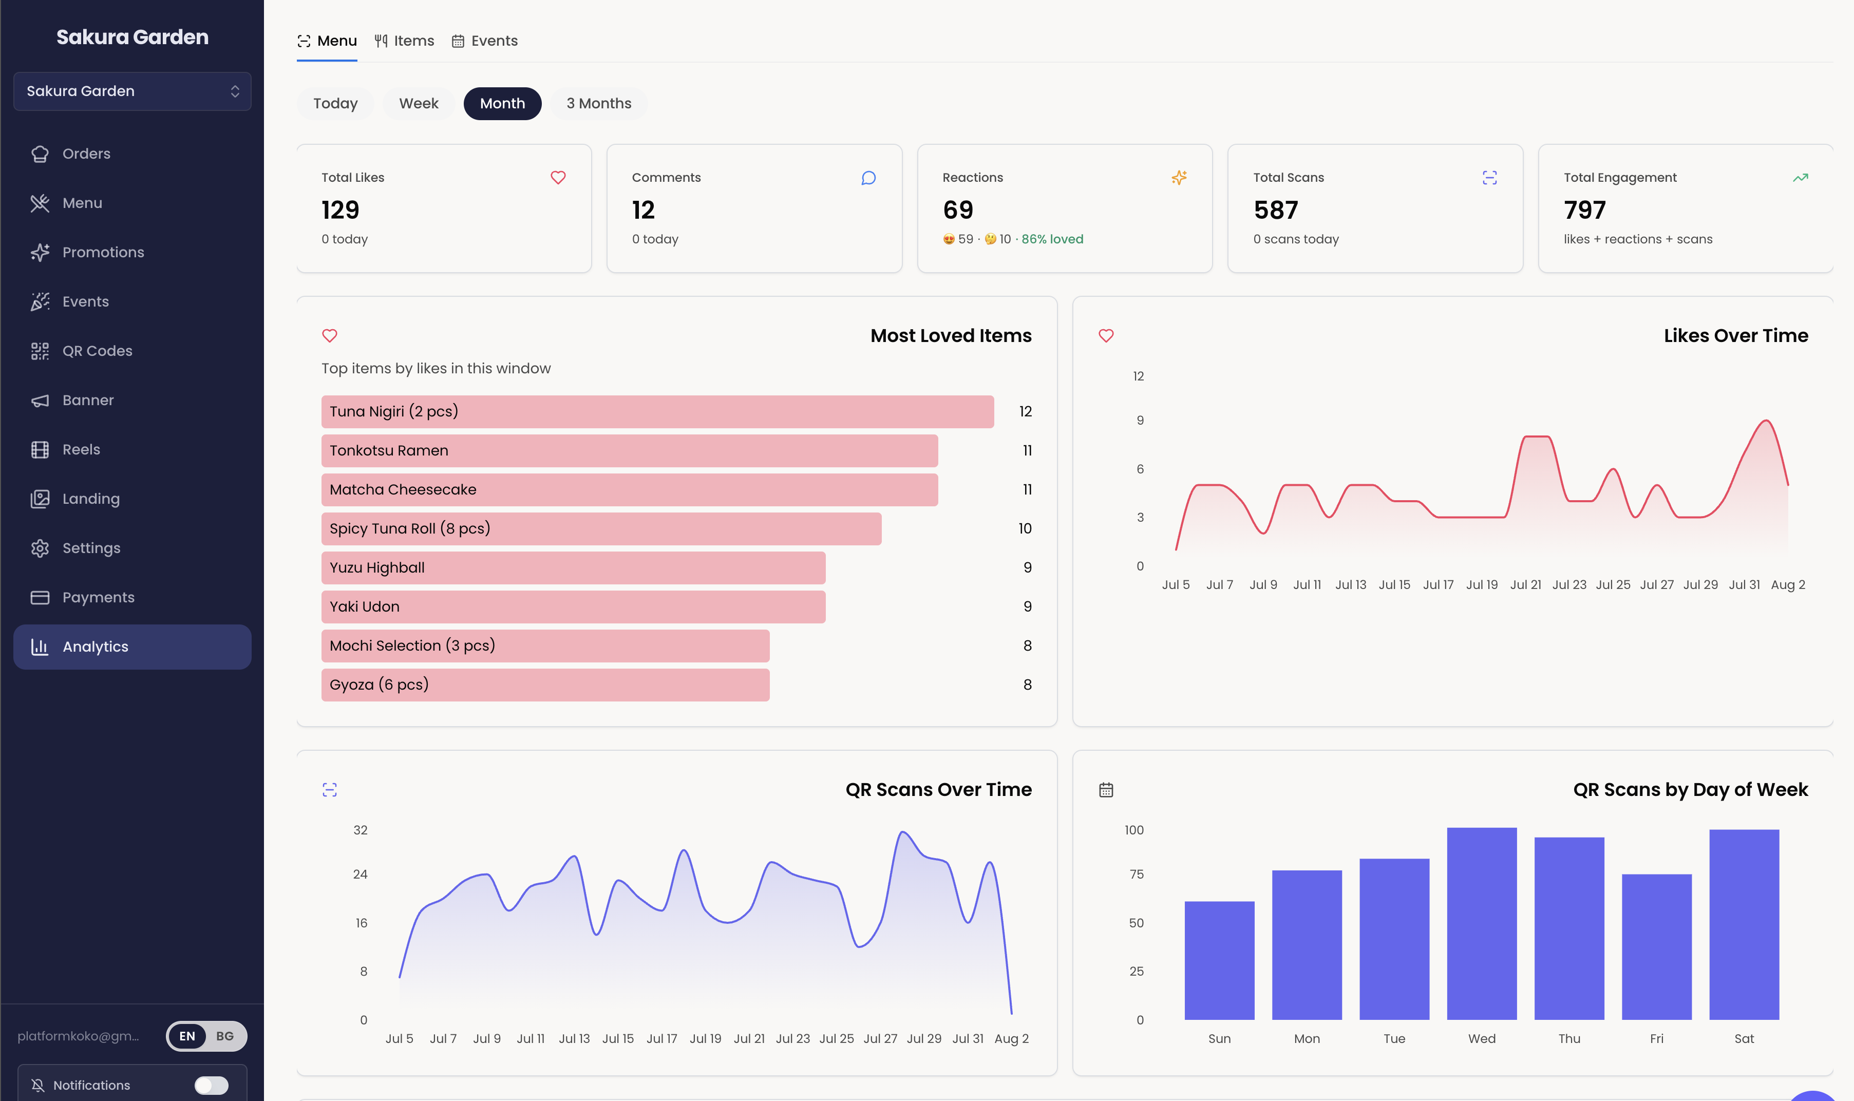1854x1101 pixels.
Task: Click the heart icon in Most Loved Items
Action: coord(329,335)
